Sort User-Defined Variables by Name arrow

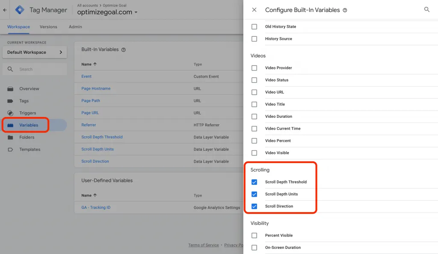95,195
